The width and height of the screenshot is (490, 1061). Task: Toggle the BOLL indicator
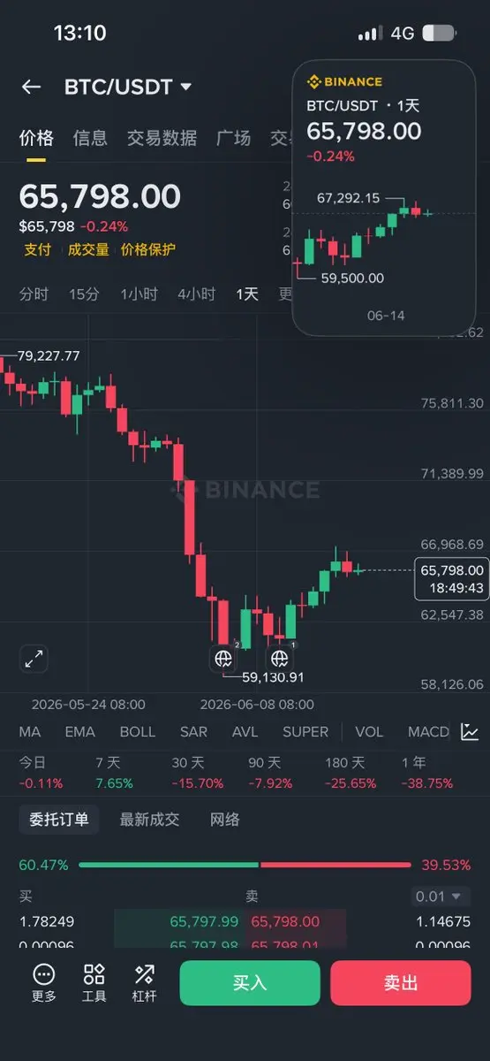pyautogui.click(x=137, y=732)
